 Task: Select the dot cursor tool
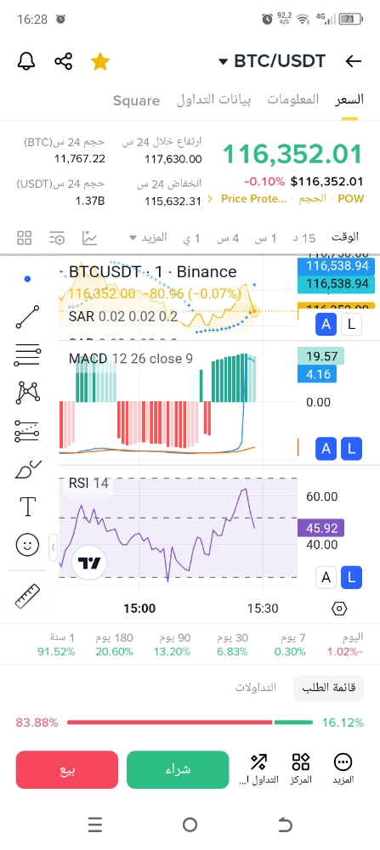pyautogui.click(x=28, y=279)
